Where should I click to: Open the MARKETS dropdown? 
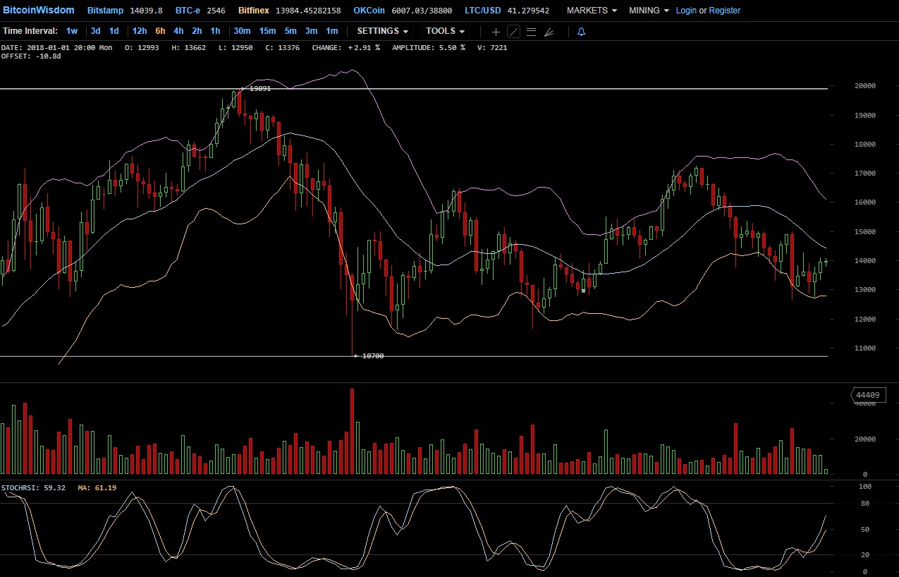592,11
